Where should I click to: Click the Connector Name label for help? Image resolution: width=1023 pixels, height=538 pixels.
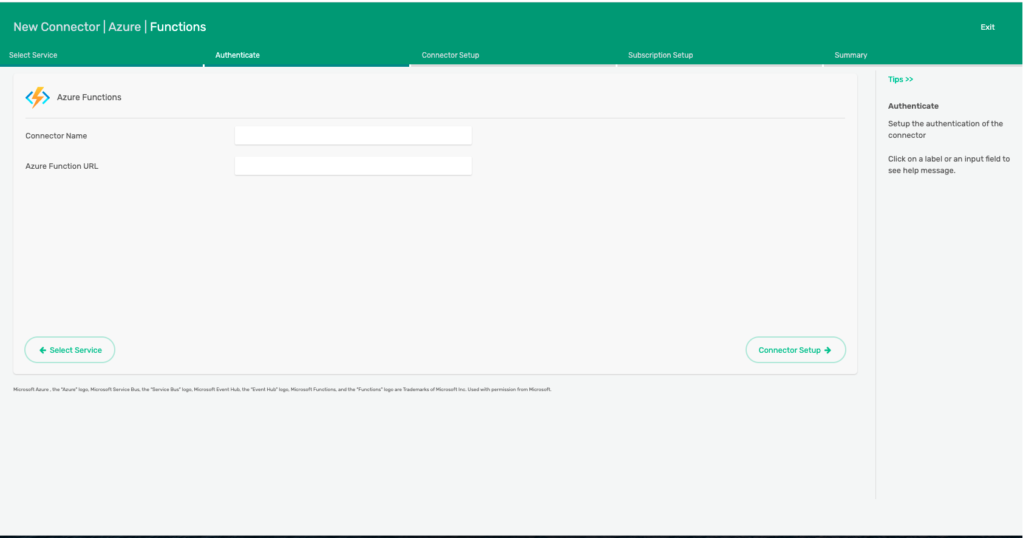tap(56, 136)
